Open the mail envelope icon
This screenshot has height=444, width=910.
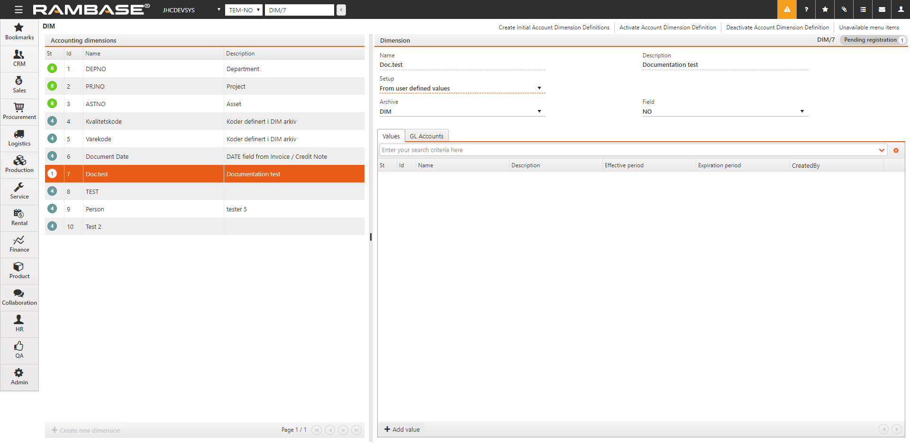pos(882,9)
